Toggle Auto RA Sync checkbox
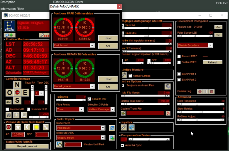The height and width of the screenshot is (151, 229). pos(122,145)
